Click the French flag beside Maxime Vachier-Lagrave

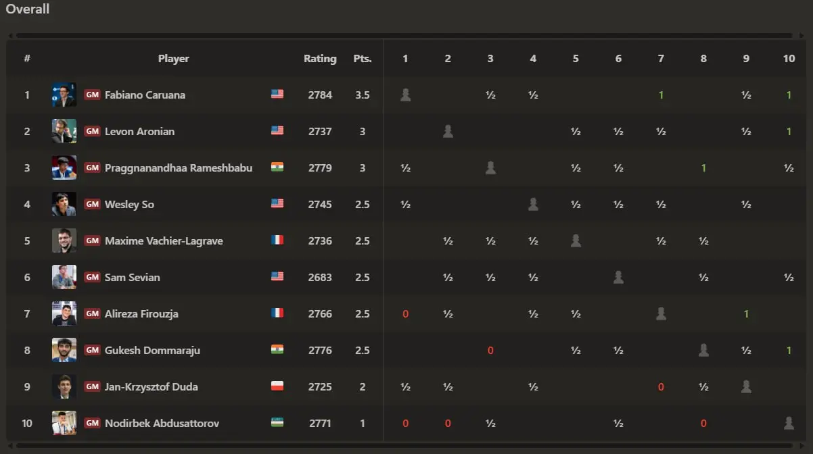coord(277,241)
